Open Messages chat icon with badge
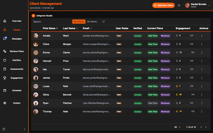This screenshot has height=133, width=213. click(x=5, y=38)
